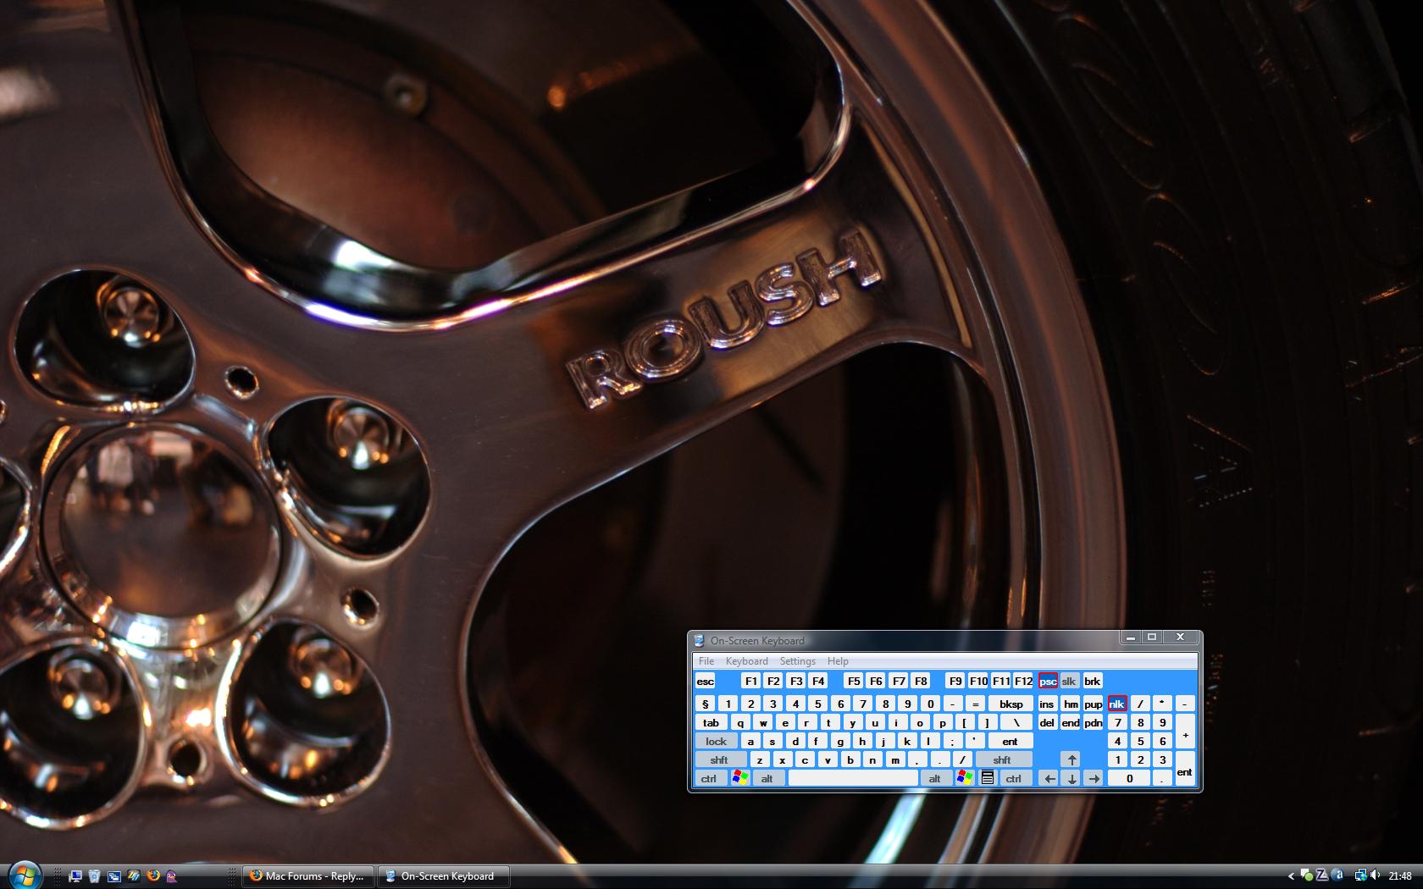Click the green status tray icon
This screenshot has width=1423, height=889.
coord(1307,876)
